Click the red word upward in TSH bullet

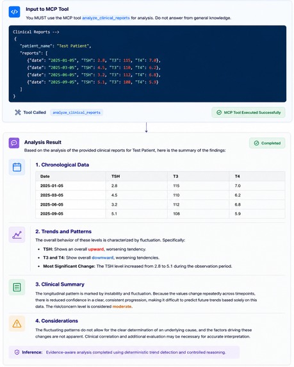[x=95, y=249]
